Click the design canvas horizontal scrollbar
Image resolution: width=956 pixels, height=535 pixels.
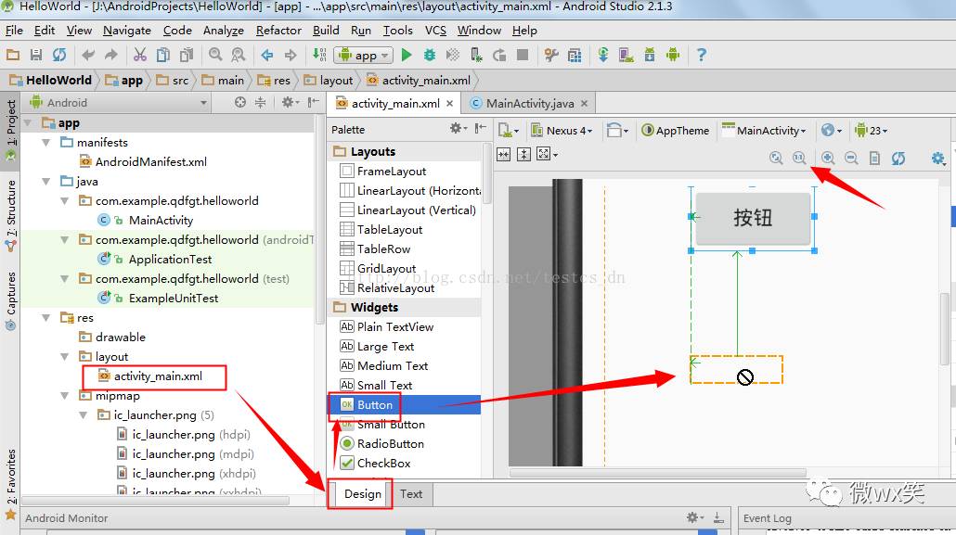[x=658, y=473]
